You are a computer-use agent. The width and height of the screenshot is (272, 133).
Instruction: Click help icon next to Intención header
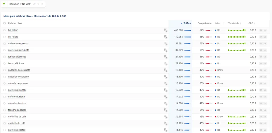point(224,23)
